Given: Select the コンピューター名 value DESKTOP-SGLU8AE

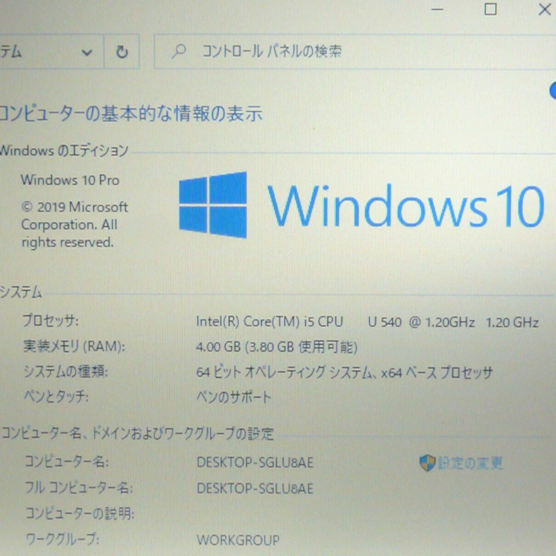Looking at the screenshot, I should 255,462.
